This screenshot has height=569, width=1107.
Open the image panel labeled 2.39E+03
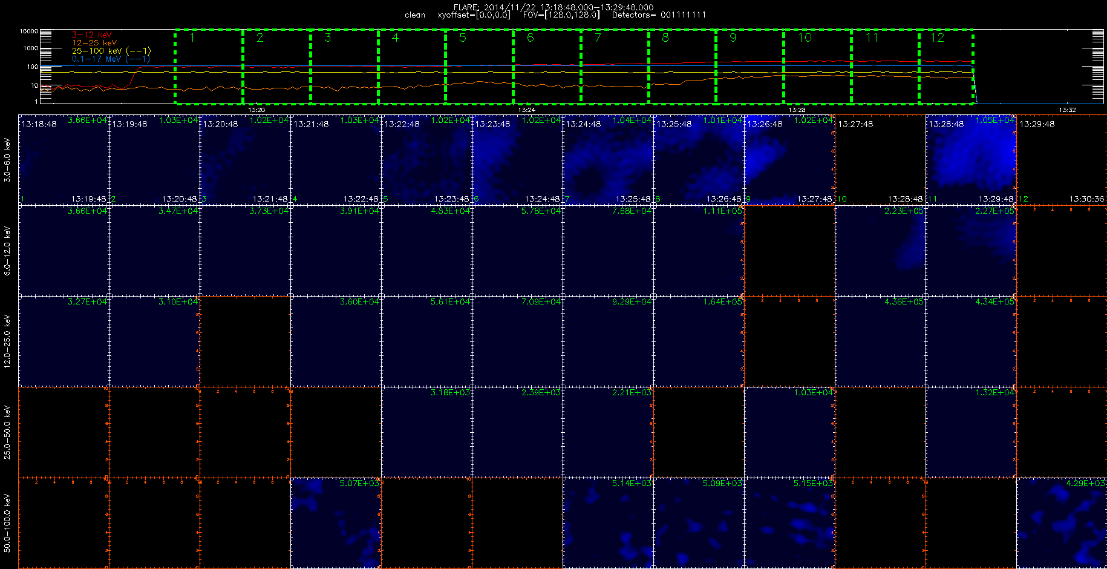pyautogui.click(x=518, y=432)
